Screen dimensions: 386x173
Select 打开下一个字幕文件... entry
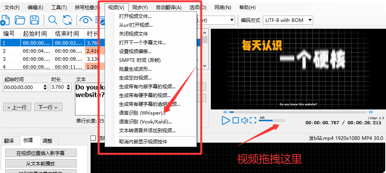[142, 42]
